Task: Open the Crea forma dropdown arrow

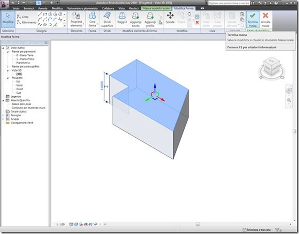Action: coord(97,24)
